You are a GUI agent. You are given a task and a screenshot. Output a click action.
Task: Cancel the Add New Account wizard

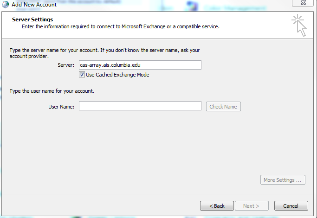click(x=291, y=206)
